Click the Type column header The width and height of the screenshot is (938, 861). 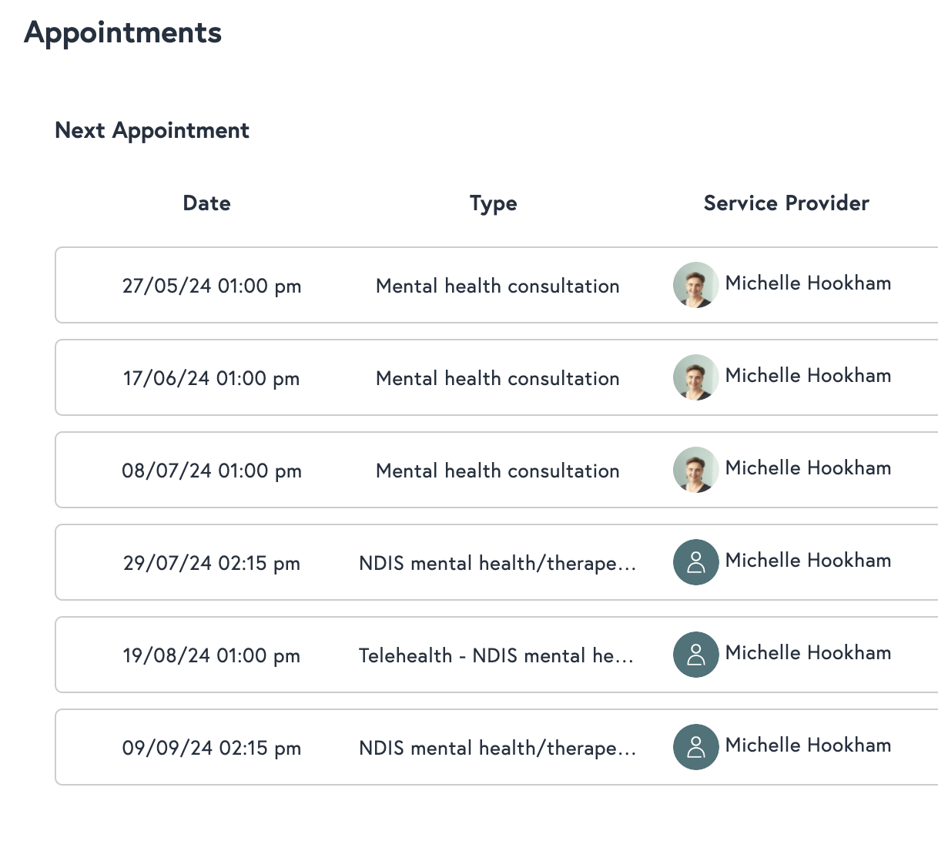[x=493, y=203]
